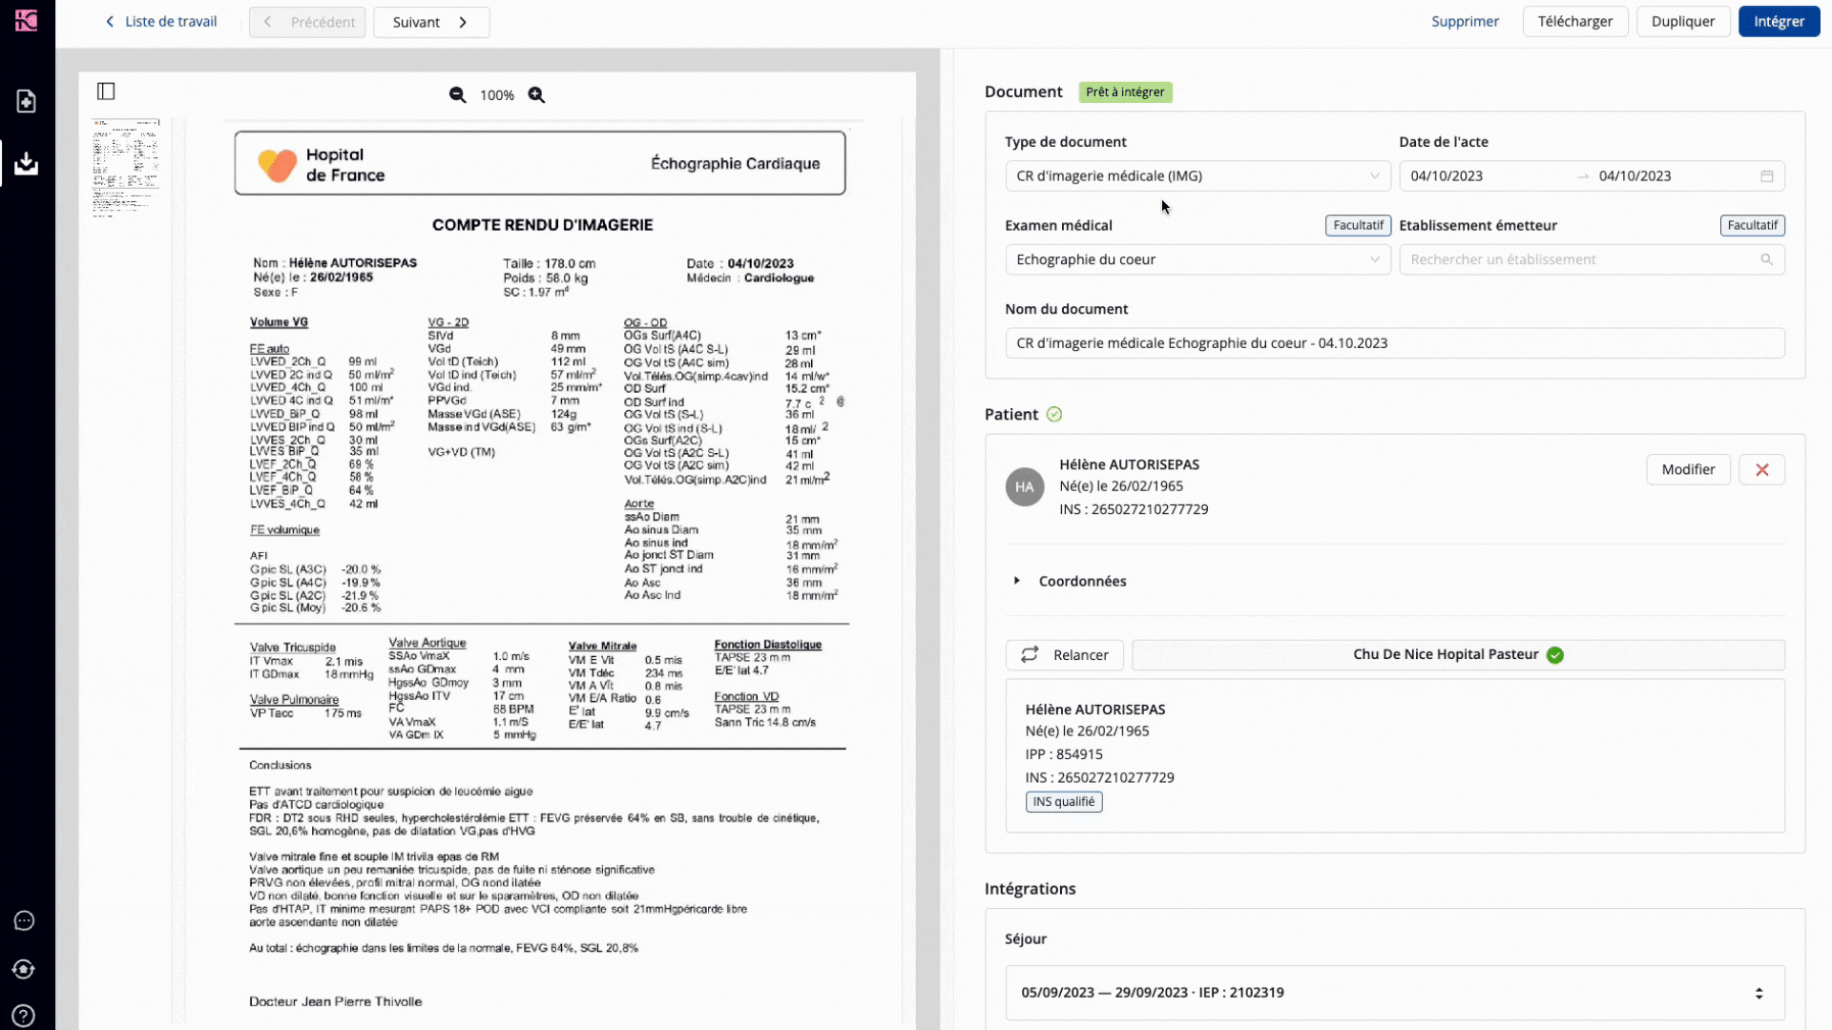This screenshot has height=1030, width=1832.
Task: Focus the Rechercher un établissement field
Action: coord(1591,259)
